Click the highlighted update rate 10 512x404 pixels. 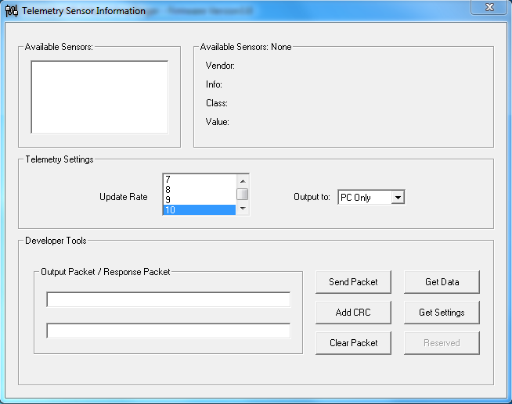point(198,210)
